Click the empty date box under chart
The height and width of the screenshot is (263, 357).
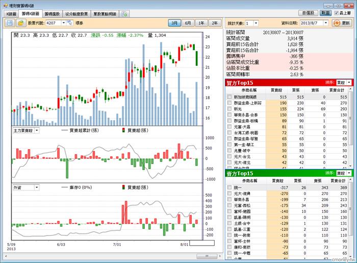tap(202, 243)
